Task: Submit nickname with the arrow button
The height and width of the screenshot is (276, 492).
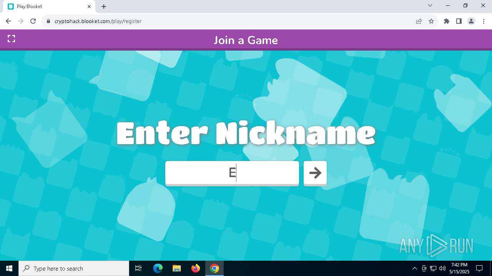Action: 315,173
